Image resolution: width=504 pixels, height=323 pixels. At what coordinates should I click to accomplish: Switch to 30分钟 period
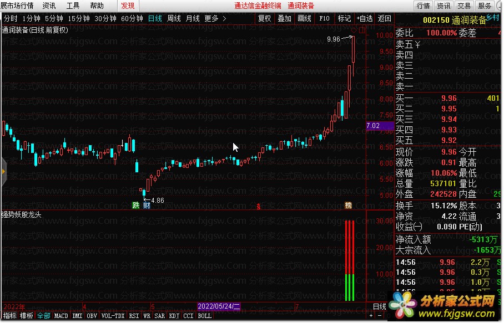click(x=105, y=19)
